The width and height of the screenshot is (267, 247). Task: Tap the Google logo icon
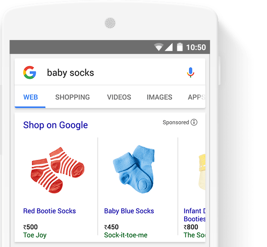pos(30,72)
